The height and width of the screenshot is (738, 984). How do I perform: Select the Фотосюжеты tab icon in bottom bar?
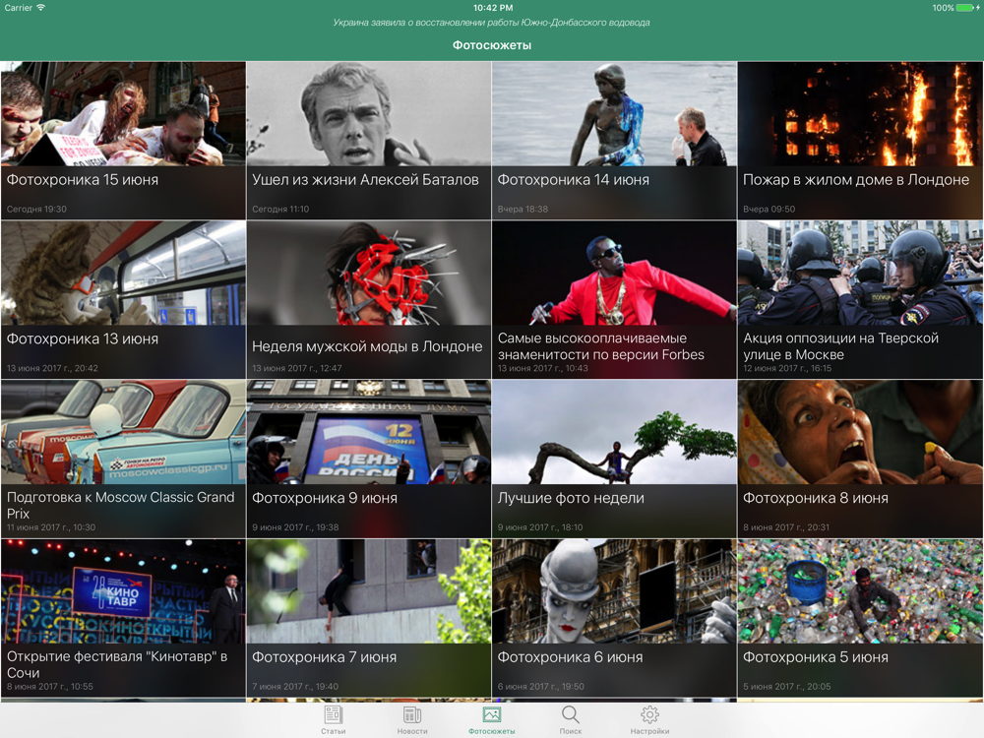point(492,714)
